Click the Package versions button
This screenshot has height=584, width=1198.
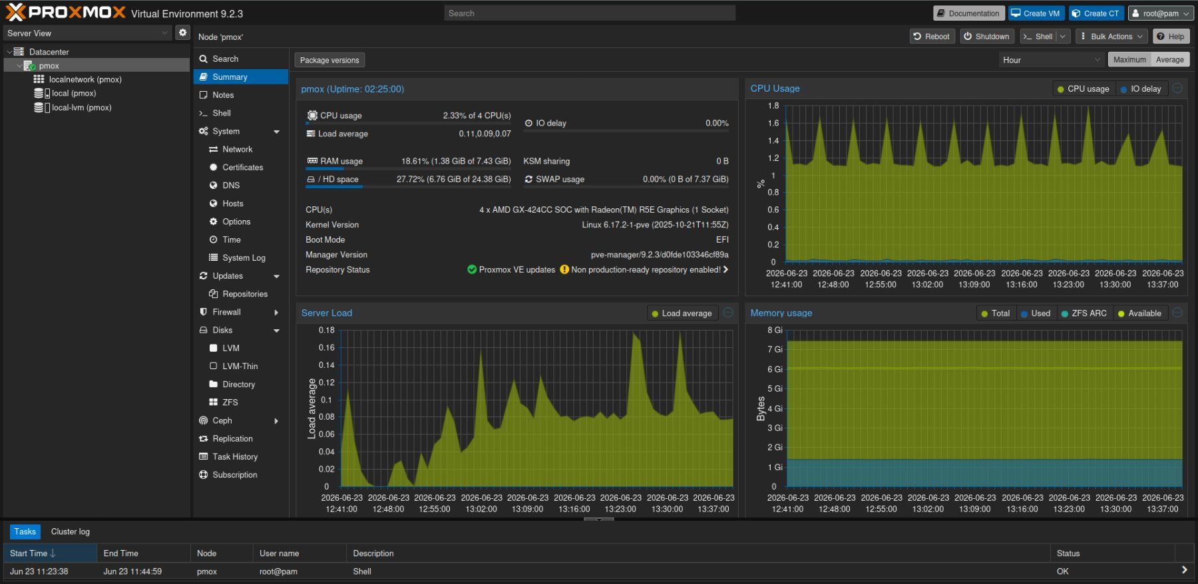(x=329, y=60)
